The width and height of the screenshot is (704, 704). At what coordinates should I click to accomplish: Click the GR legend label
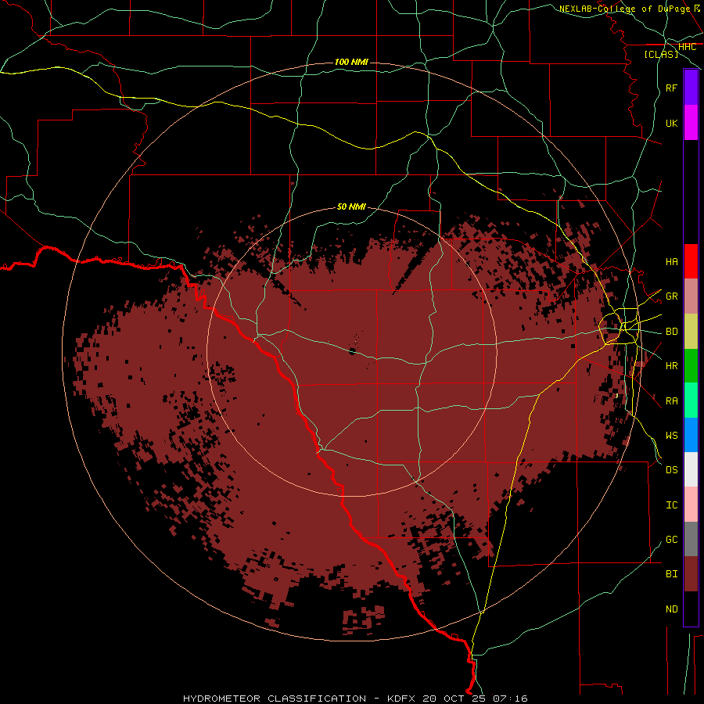pos(671,296)
